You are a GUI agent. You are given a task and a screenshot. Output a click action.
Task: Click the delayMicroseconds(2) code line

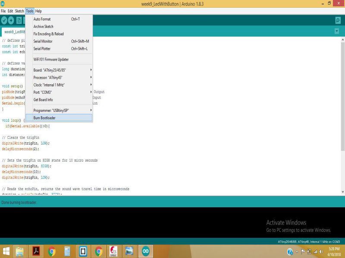pos(20,149)
